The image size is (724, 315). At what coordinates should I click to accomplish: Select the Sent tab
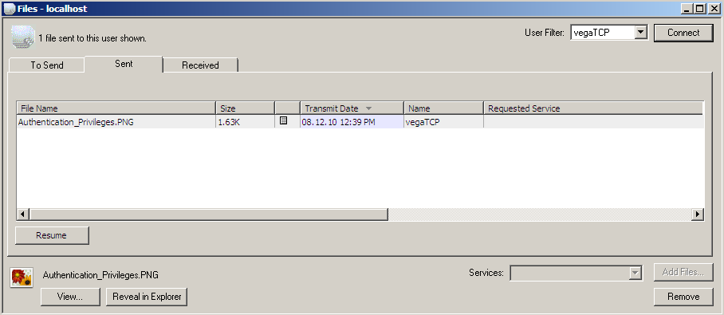[124, 64]
